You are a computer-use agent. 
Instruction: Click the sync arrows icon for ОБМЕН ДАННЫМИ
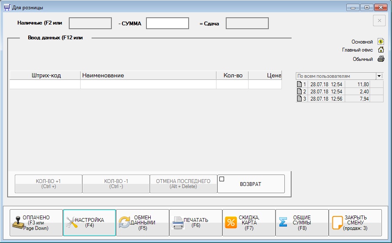(x=124, y=222)
